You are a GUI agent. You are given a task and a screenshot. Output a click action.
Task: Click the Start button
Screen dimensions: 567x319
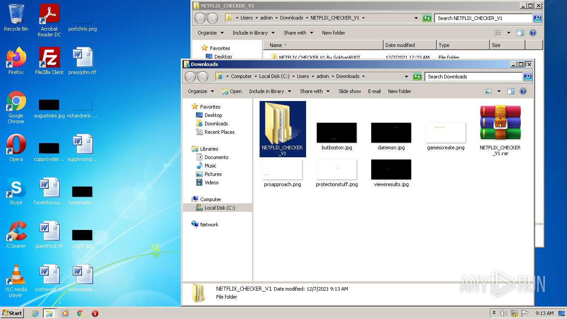[x=12, y=313]
